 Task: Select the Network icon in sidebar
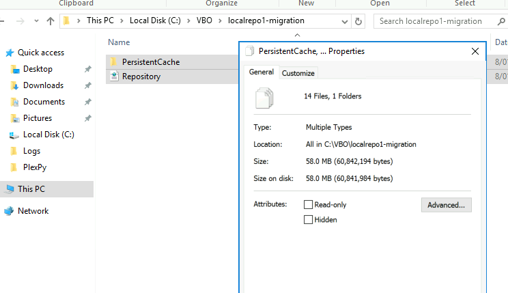tap(9, 211)
